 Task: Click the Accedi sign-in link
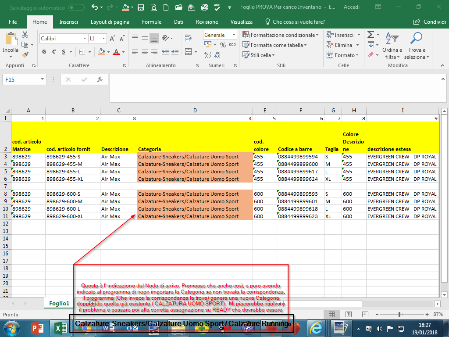point(352,7)
